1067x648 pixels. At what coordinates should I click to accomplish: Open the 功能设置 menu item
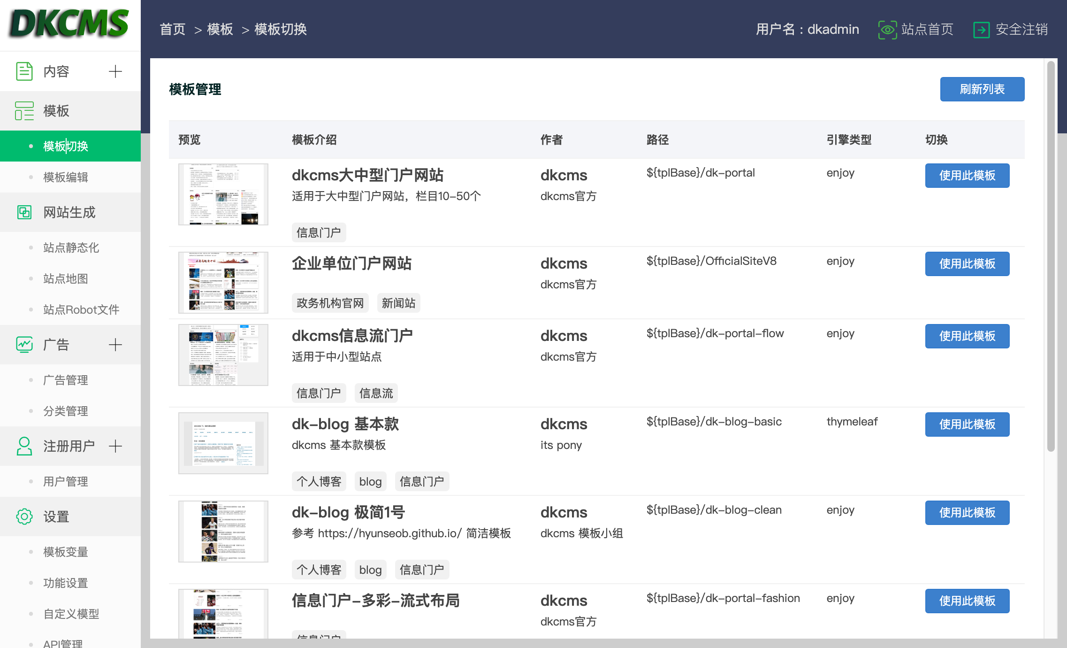coord(70,583)
